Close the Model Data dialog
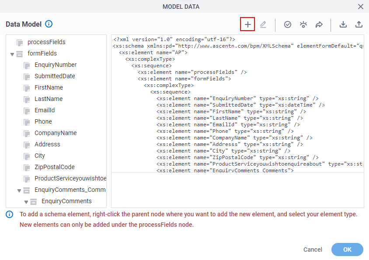 point(360,7)
